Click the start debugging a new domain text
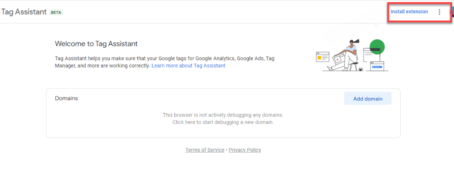 (223, 122)
